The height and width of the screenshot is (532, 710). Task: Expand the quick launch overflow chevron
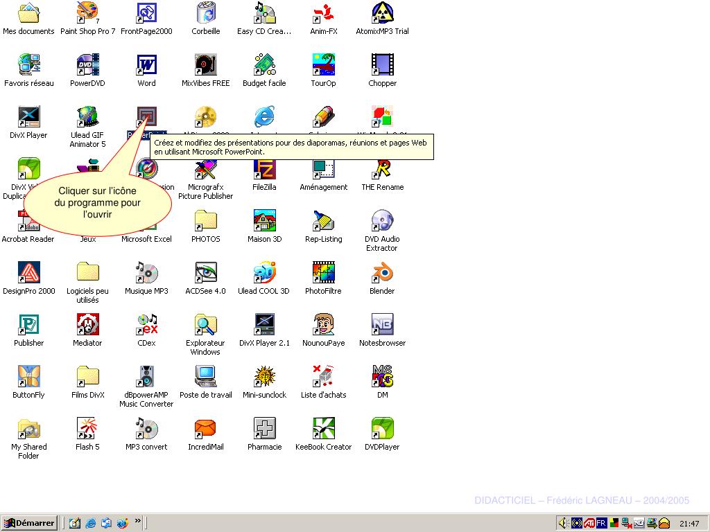tap(138, 521)
